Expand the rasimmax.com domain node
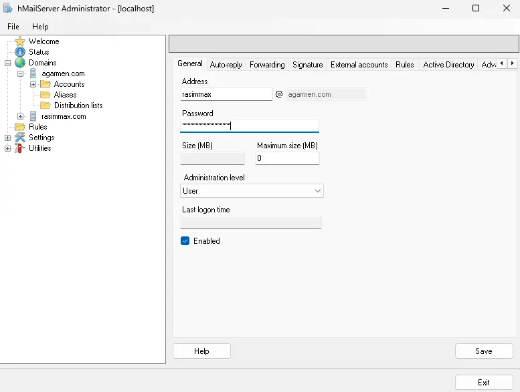Viewport: 520px width, 392px height. [20, 116]
